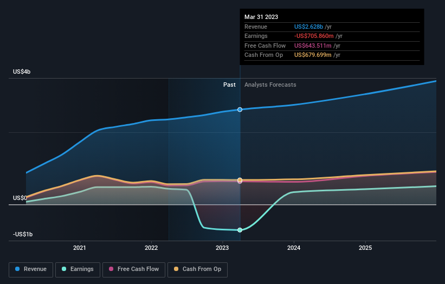Click the US$0 y-axis label
The width and height of the screenshot is (445, 284).
[20, 198]
